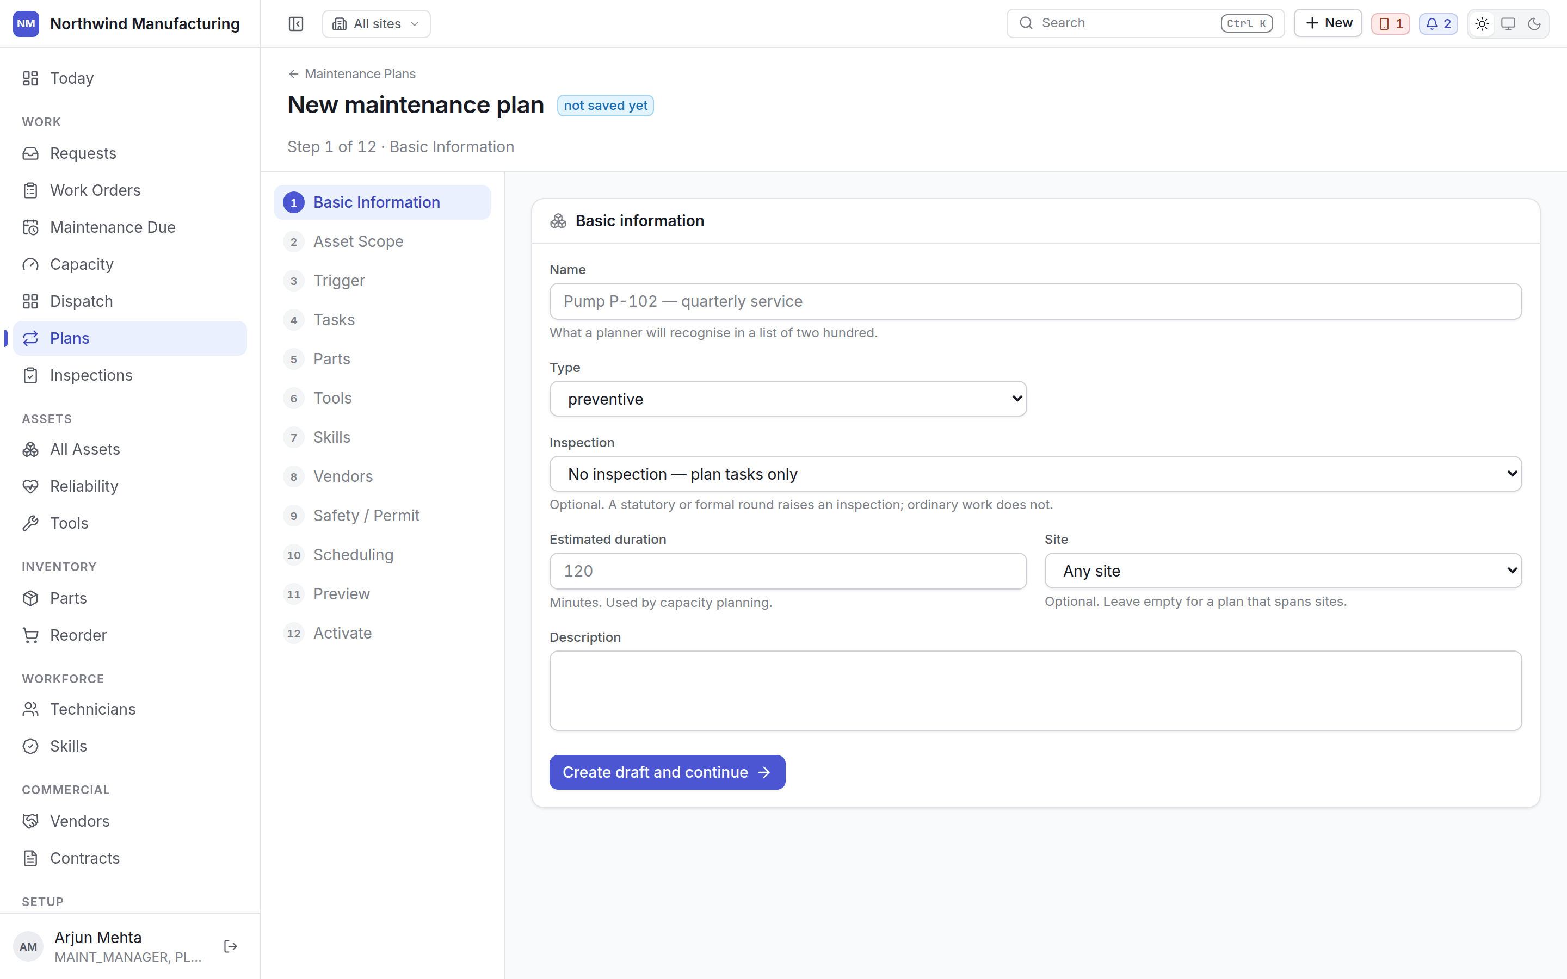
Task: Click the Basic information card icon
Action: point(558,221)
